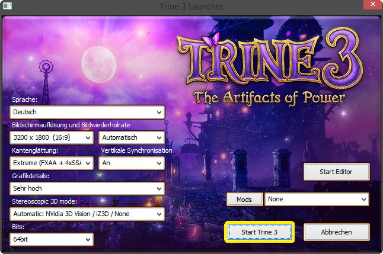
Task: Click the Sprache: label
Action: [x=25, y=99]
